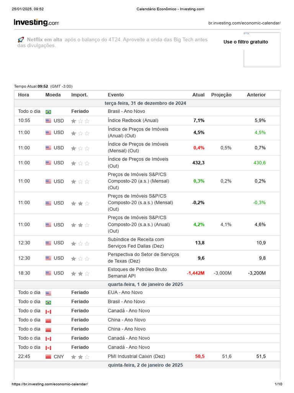Click the br.investing.com/economic-calendar URL at top right
Viewport: 294px width, 393px height.
(244, 23)
